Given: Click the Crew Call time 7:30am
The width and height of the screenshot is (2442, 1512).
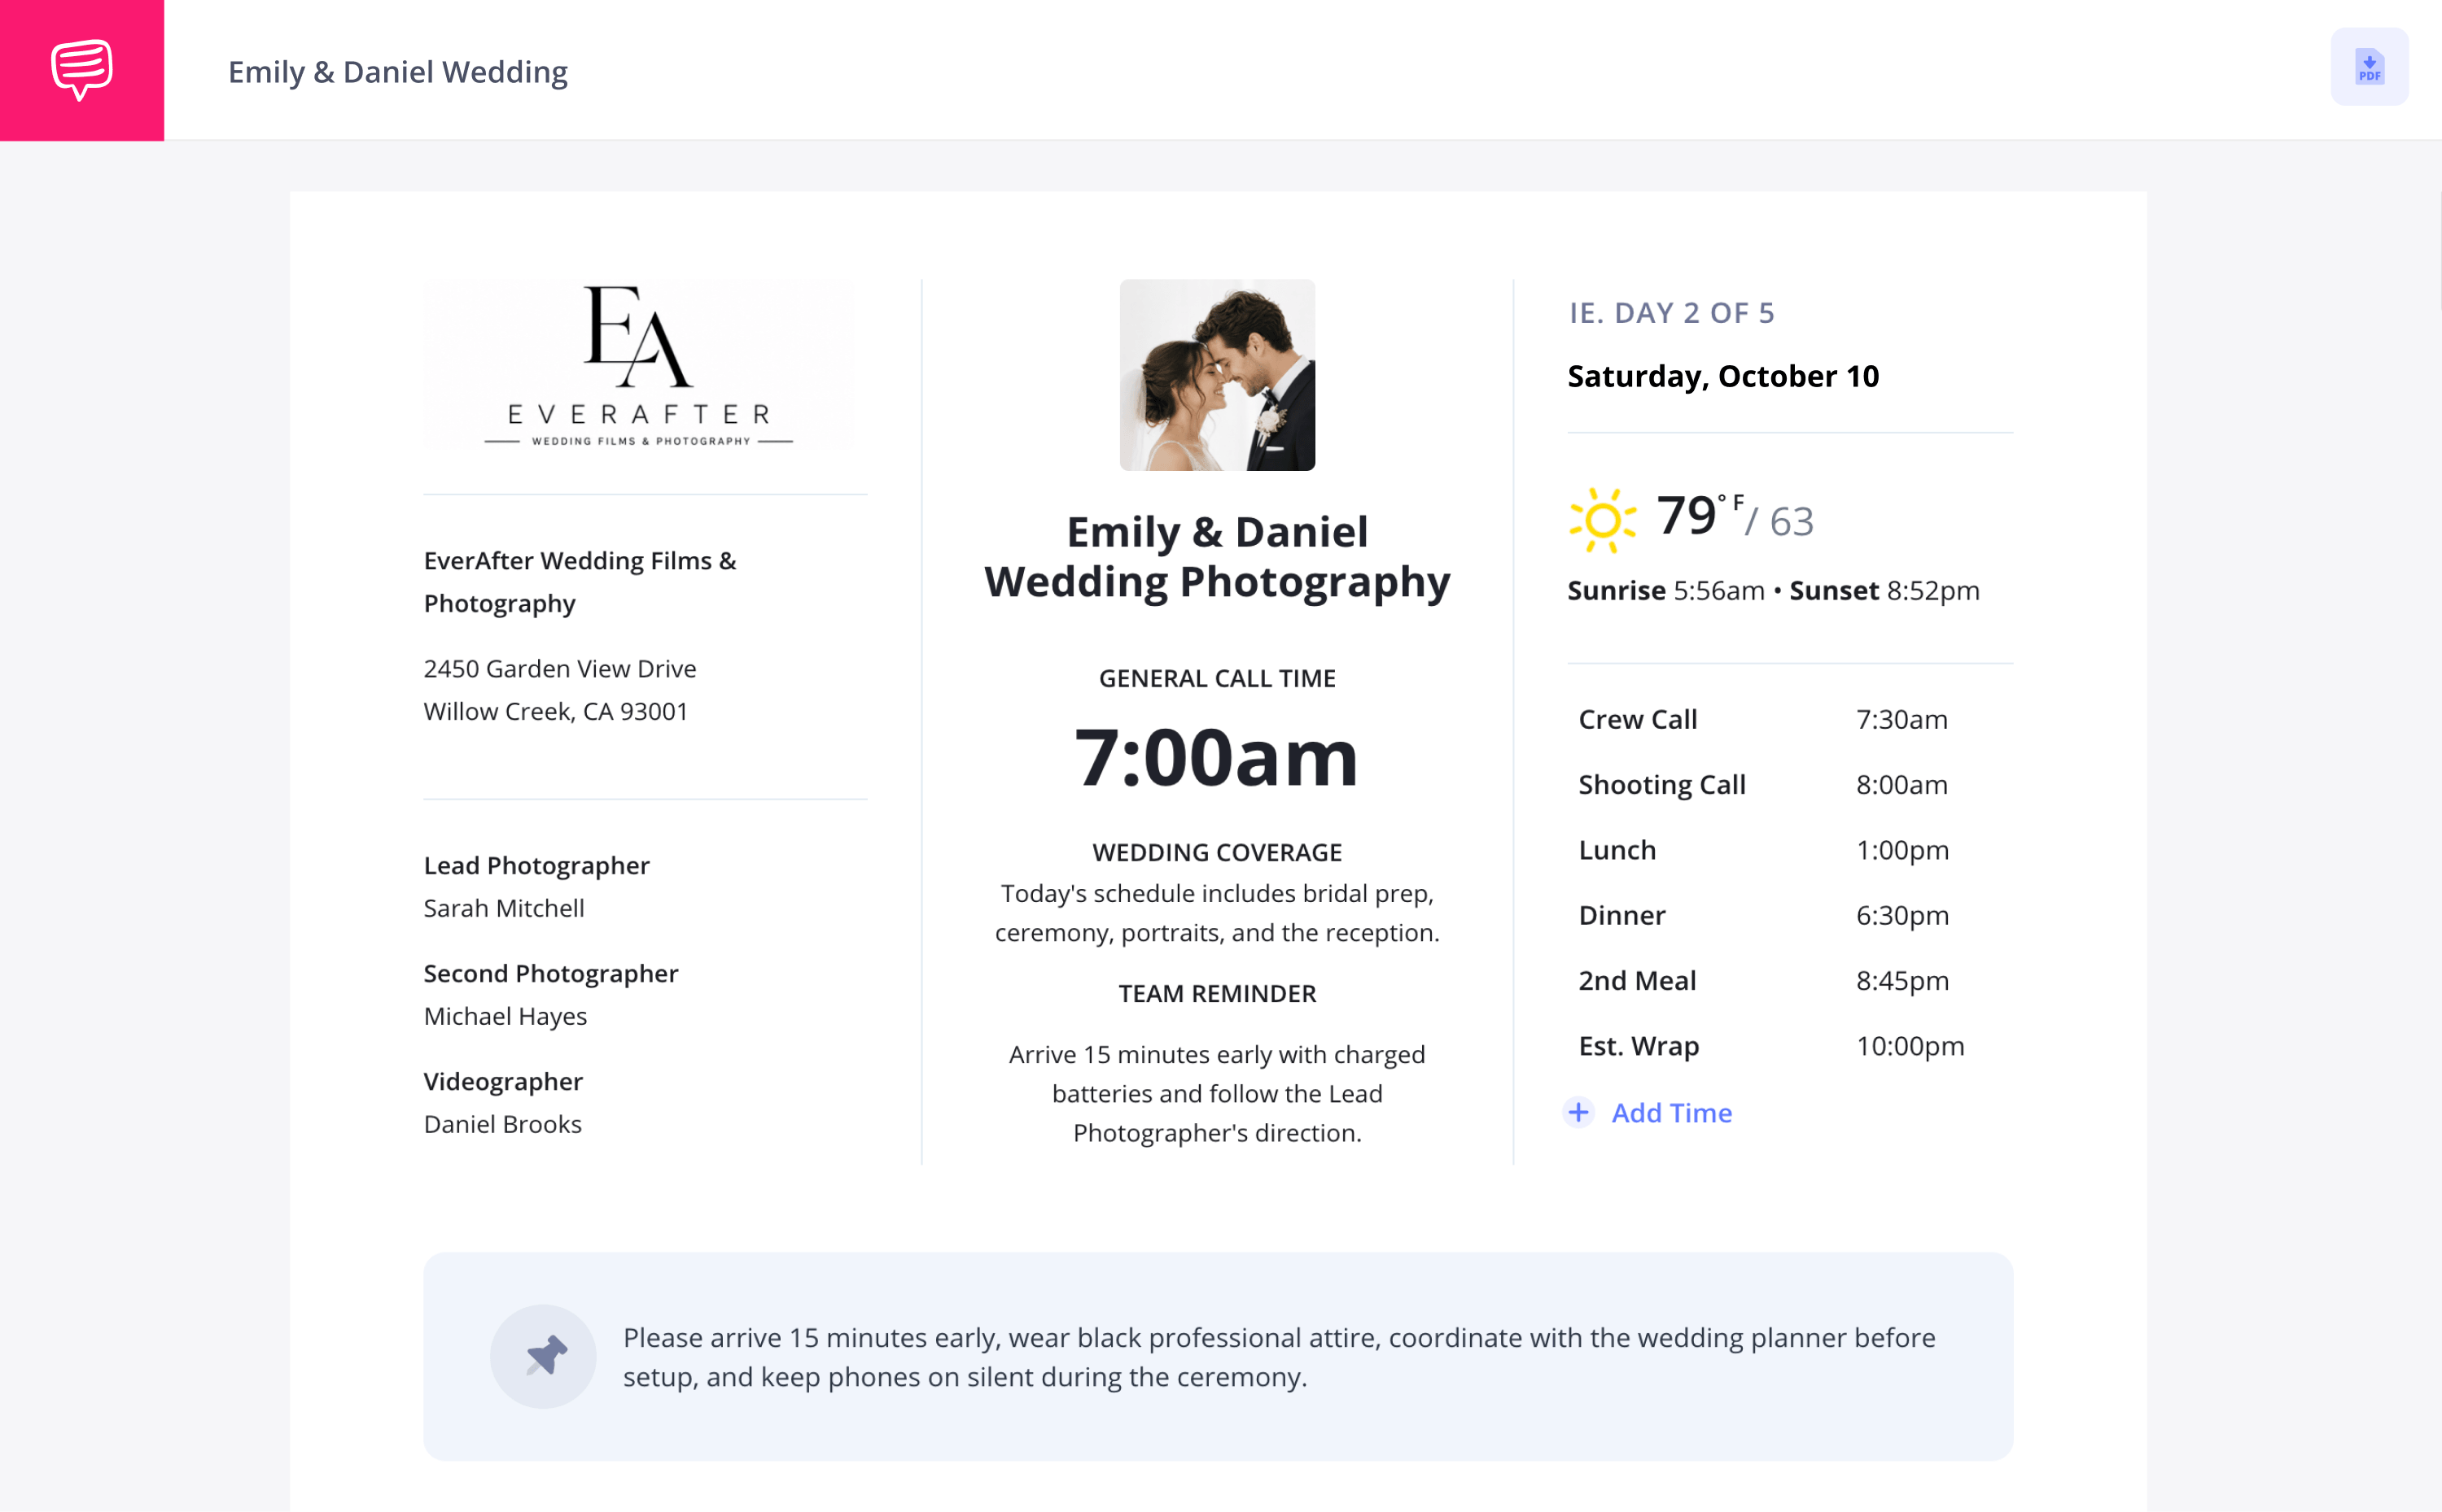Looking at the screenshot, I should point(1902,719).
